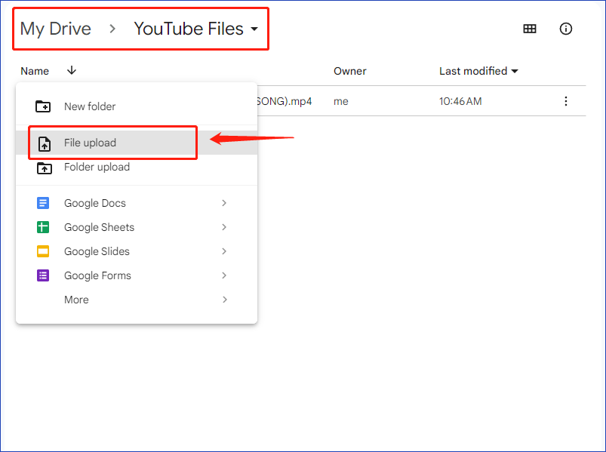
Task: Go to My Drive breadcrumb
Action: point(56,29)
